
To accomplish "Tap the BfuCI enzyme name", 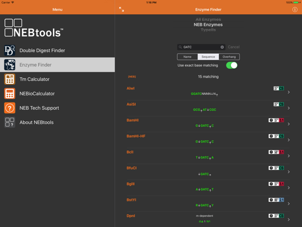I will point(131,168).
